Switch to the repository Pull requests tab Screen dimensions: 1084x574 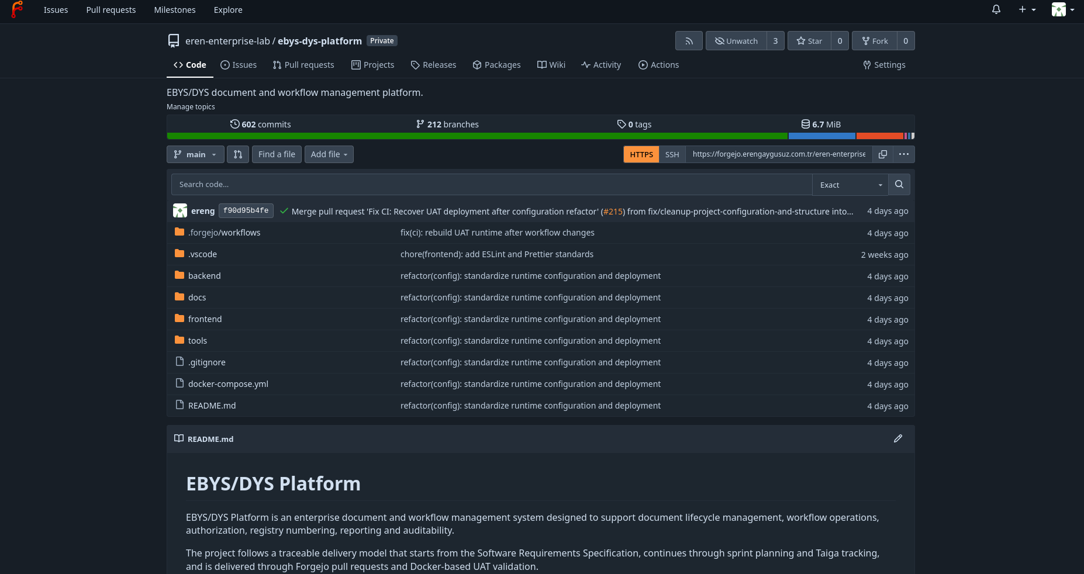303,65
